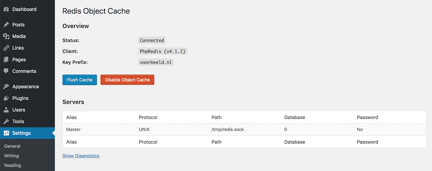Select the Master server row
432x171 pixels.
244,130
